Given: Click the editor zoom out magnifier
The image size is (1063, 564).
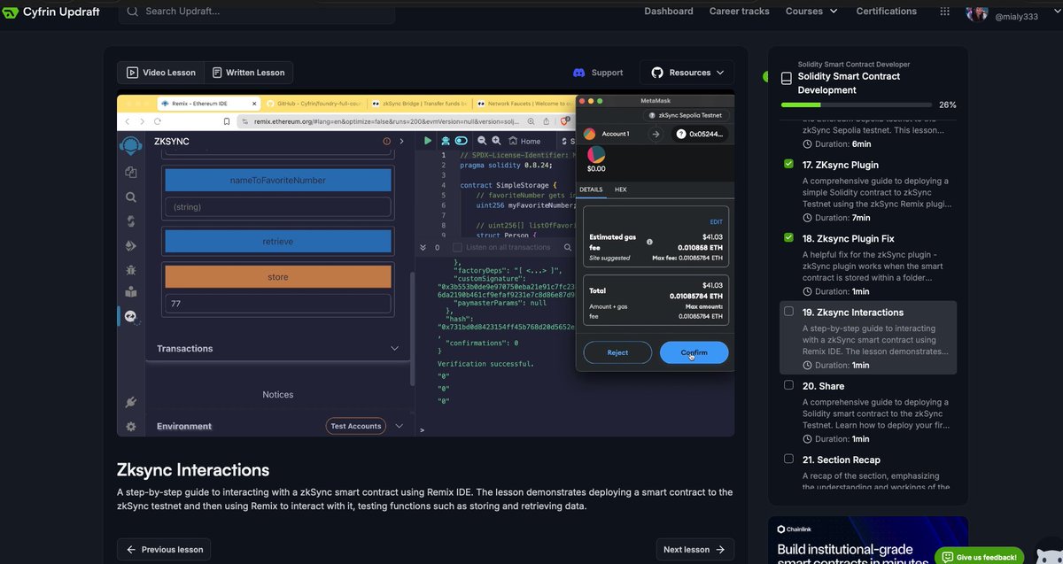Looking at the screenshot, I should pos(482,141).
